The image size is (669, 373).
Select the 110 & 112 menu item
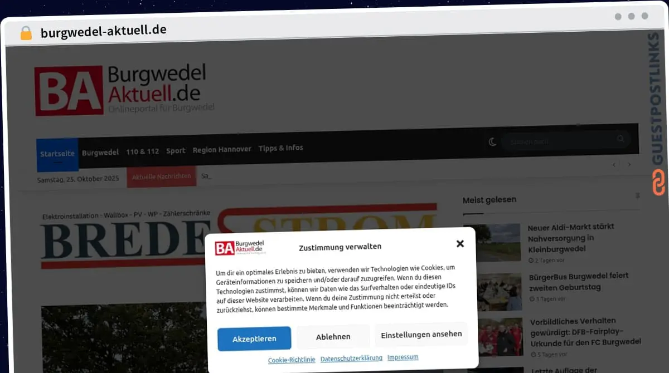point(142,151)
